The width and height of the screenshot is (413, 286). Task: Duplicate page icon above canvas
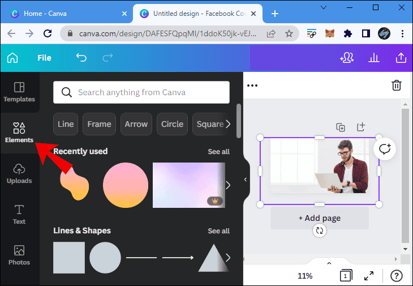point(341,127)
